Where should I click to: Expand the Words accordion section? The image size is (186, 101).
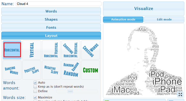click(x=51, y=11)
